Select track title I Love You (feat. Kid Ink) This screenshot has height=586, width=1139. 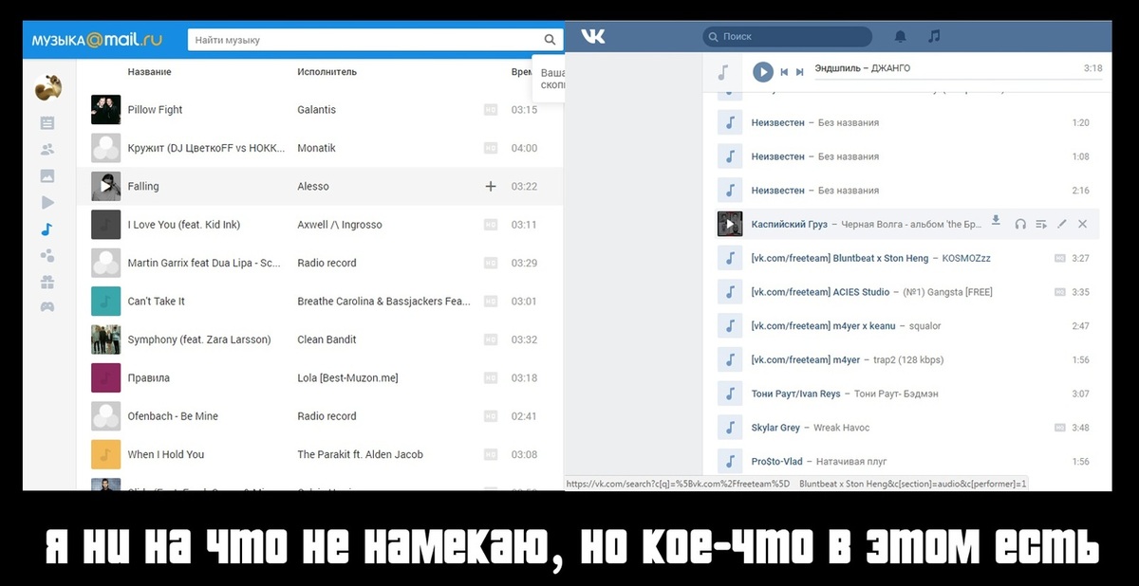pyautogui.click(x=184, y=225)
